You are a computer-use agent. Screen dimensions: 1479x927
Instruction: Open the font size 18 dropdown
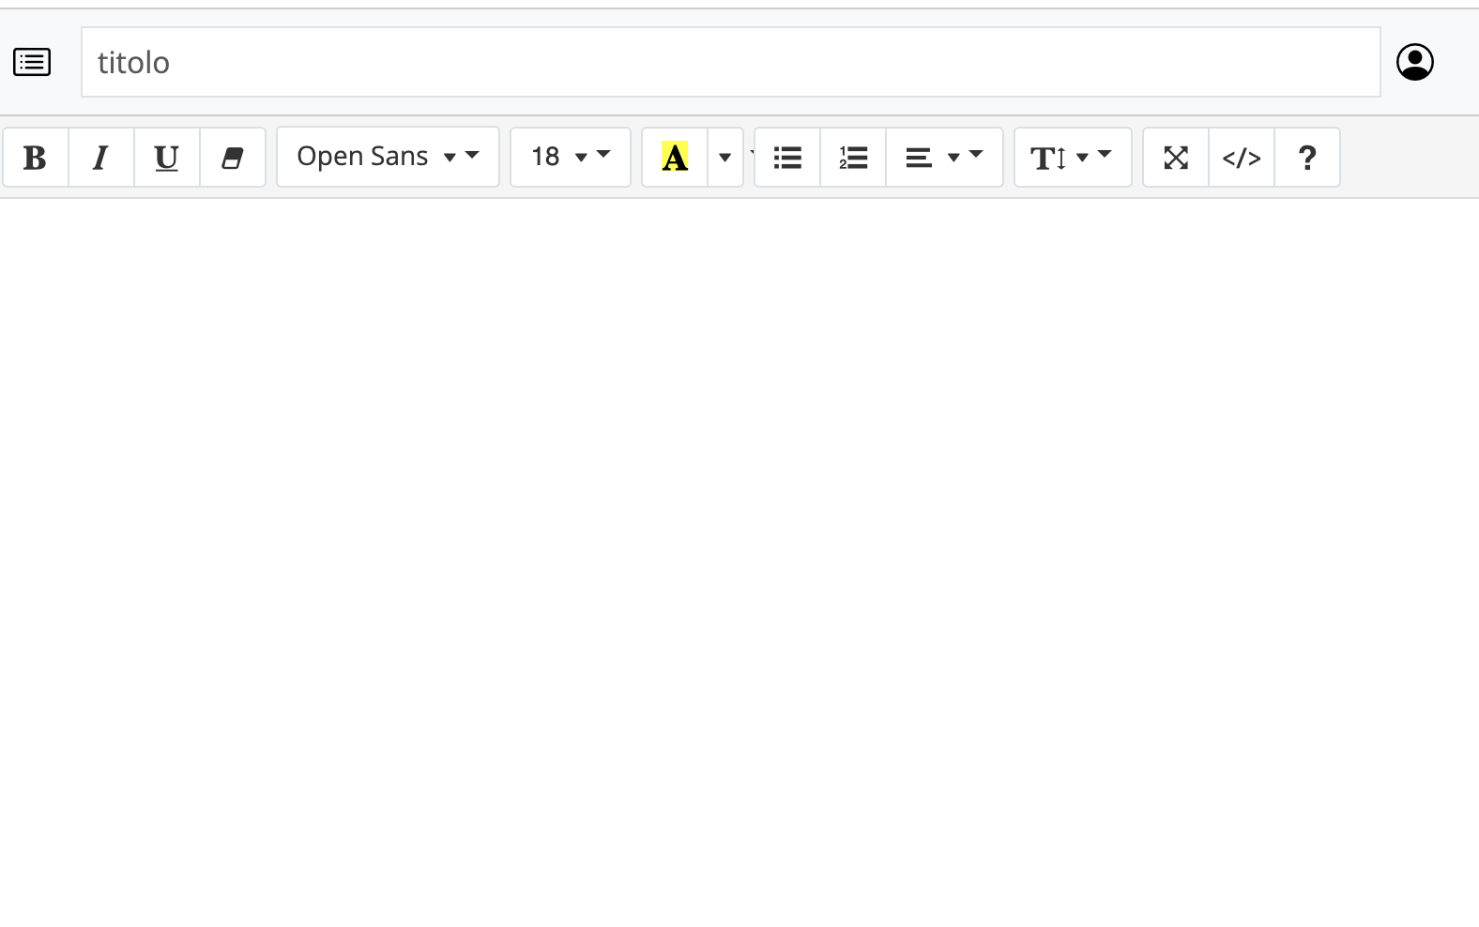[571, 158]
